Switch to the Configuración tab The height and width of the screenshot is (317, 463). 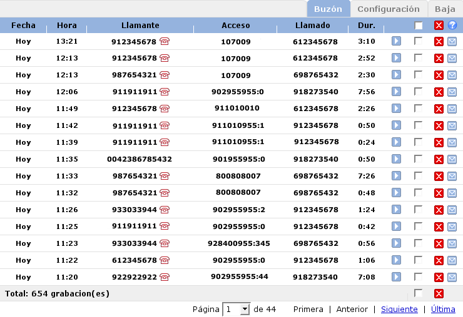pyautogui.click(x=388, y=9)
